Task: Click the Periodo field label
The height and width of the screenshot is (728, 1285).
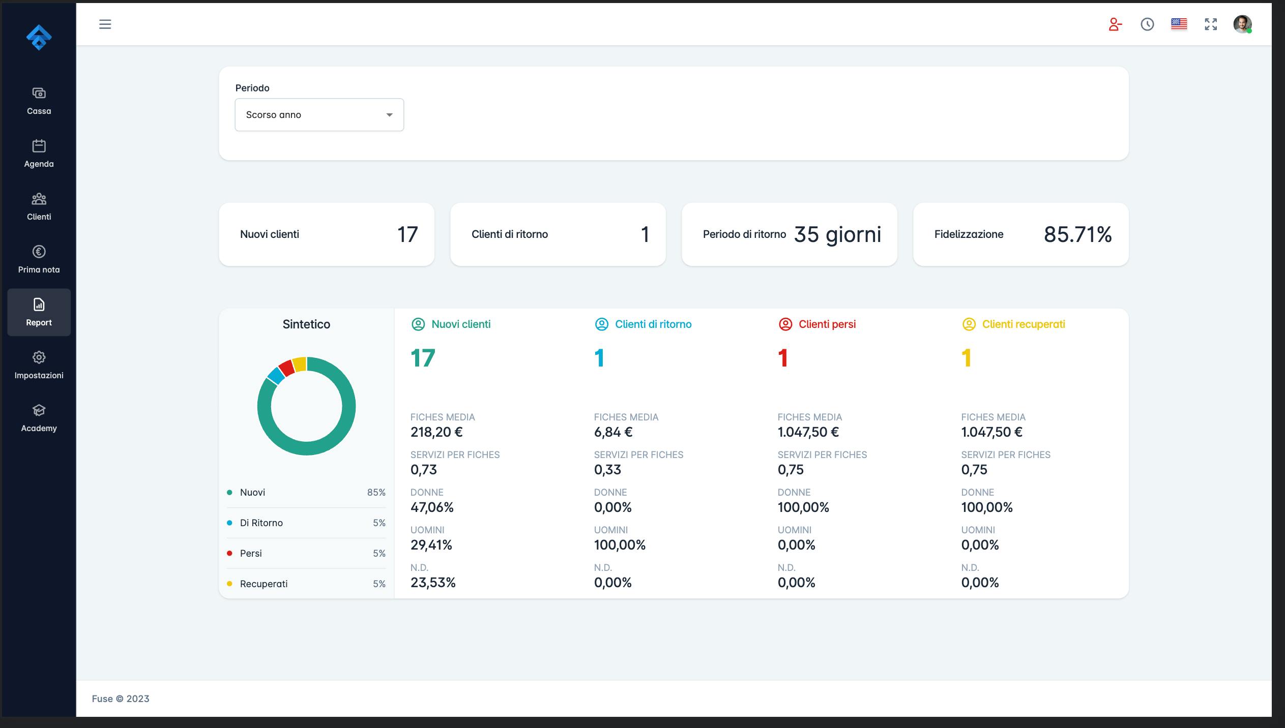Action: [x=252, y=88]
